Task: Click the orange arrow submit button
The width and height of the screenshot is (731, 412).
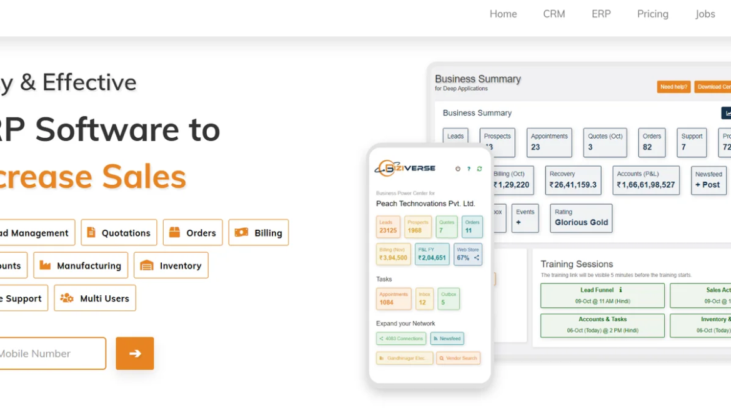Action: click(134, 353)
